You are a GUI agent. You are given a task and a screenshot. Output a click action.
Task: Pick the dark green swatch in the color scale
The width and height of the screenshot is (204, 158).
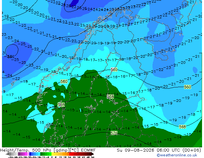pyautogui.click(x=42, y=154)
